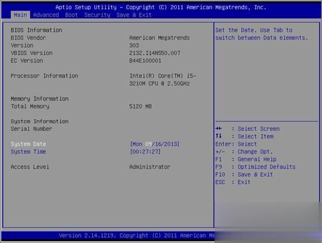
Task: Open the Security tab
Action: pos(97,15)
